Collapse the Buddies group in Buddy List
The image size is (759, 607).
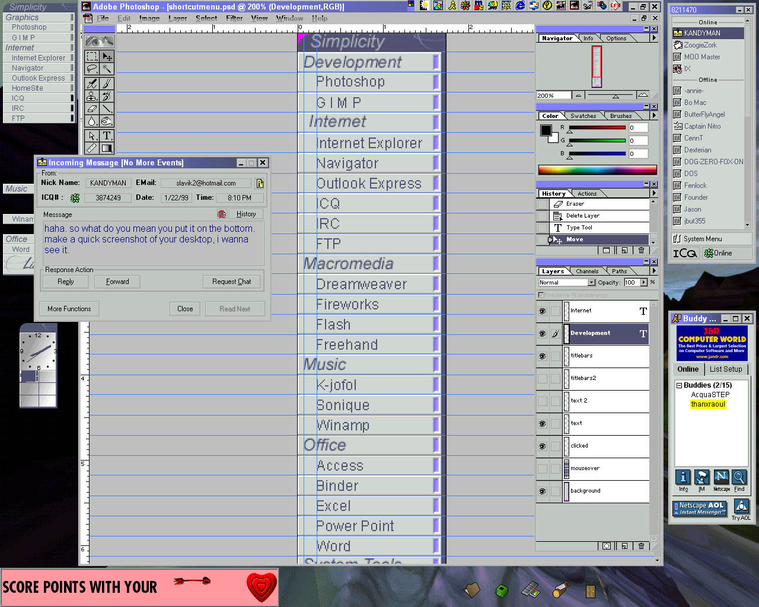click(x=679, y=385)
